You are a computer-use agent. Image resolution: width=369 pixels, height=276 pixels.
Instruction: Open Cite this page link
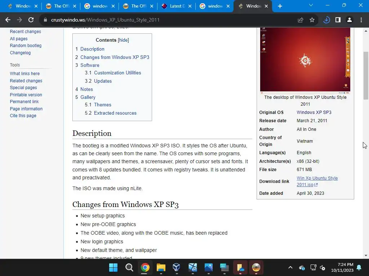(23, 115)
